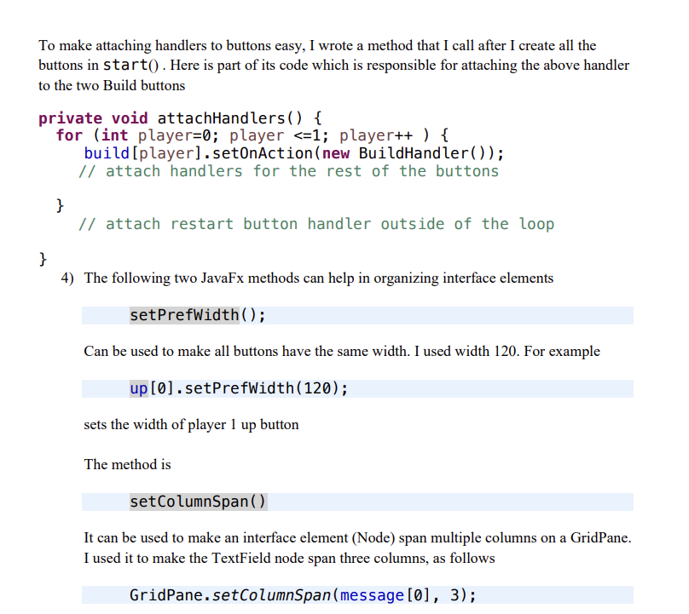Click the private void keyword pair
This screenshot has width=689, height=614.
[x=94, y=118]
